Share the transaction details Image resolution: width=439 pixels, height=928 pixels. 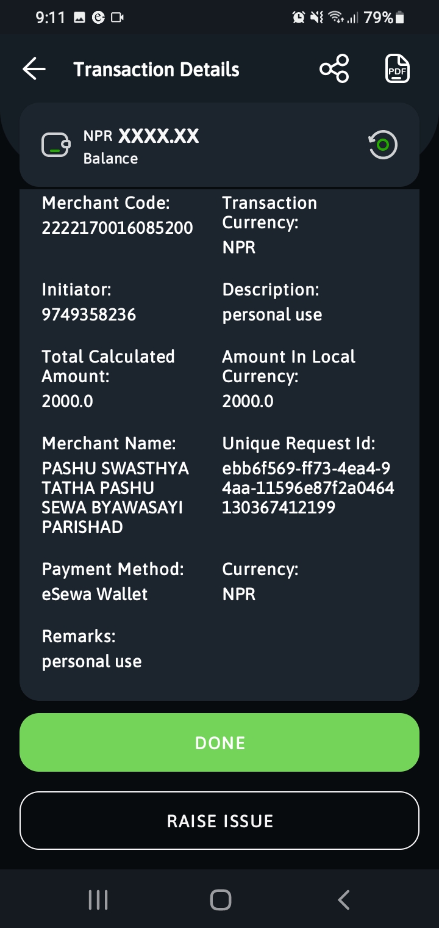pyautogui.click(x=334, y=68)
